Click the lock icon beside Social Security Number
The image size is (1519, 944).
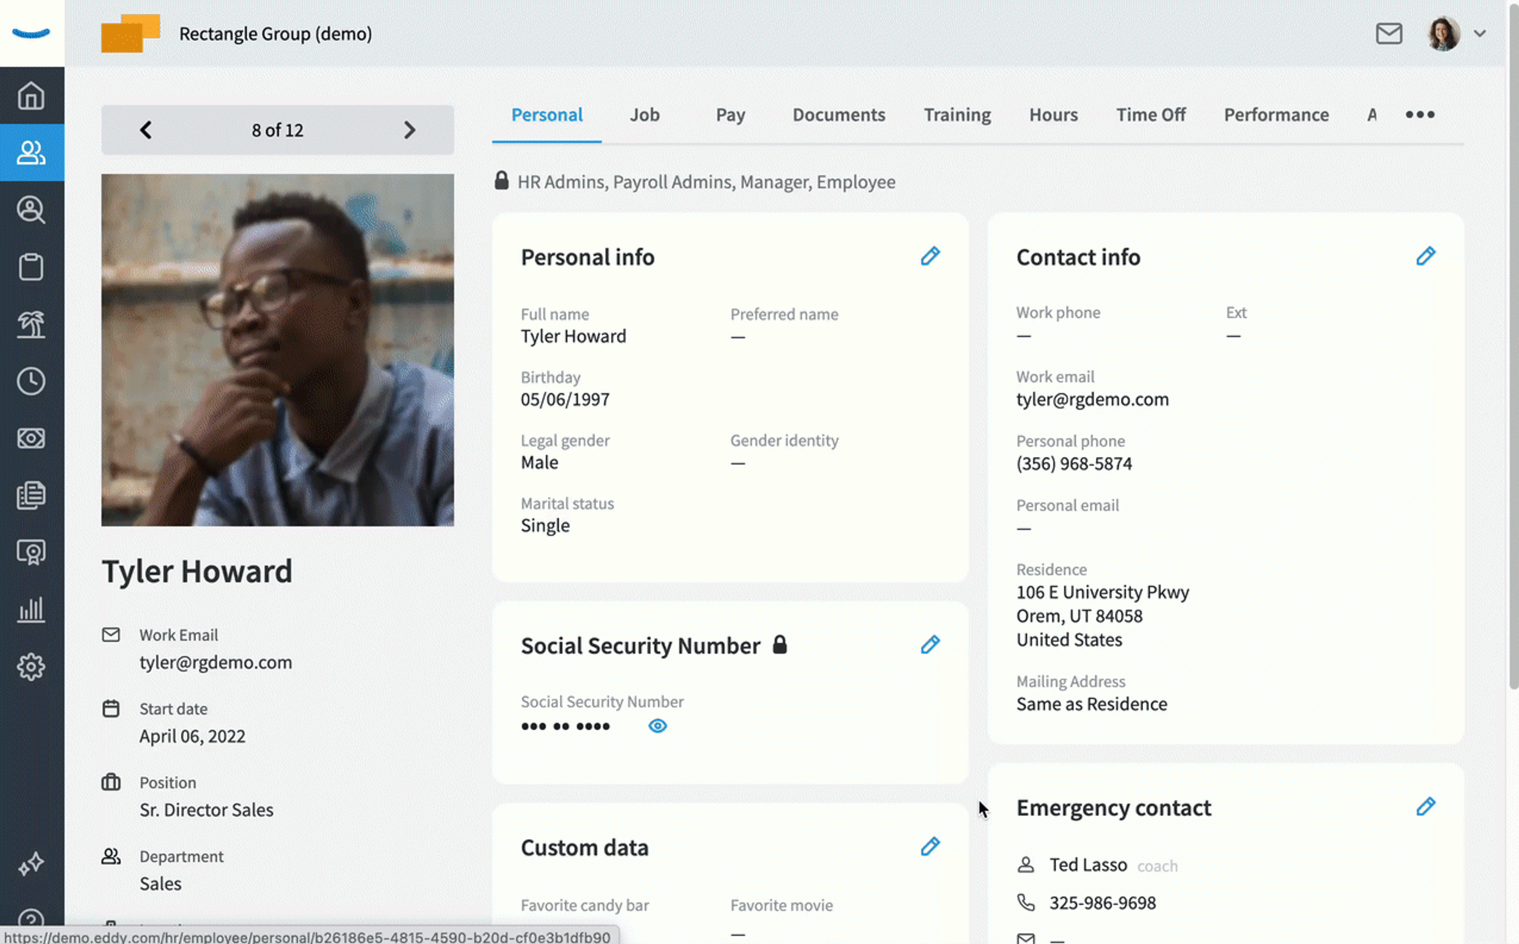point(780,644)
